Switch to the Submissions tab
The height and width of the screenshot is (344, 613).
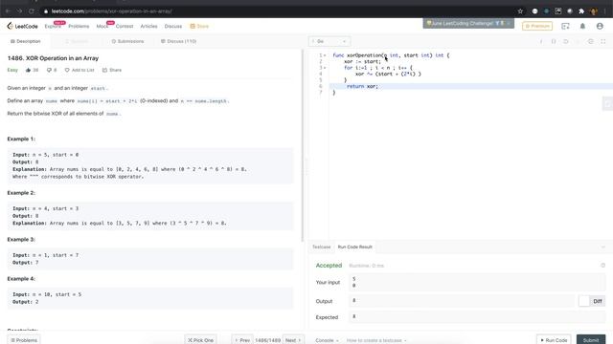tap(127, 41)
